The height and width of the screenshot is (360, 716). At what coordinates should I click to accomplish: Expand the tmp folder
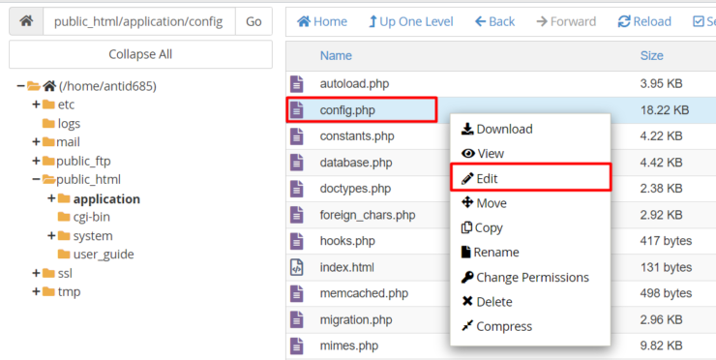36,291
